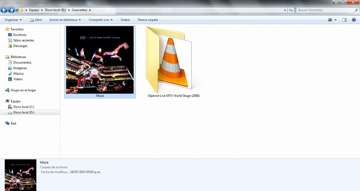Open the view options dropdown arrow
The image size is (360, 191).
(x=335, y=20)
